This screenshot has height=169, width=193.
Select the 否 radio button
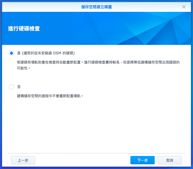pos(12,87)
